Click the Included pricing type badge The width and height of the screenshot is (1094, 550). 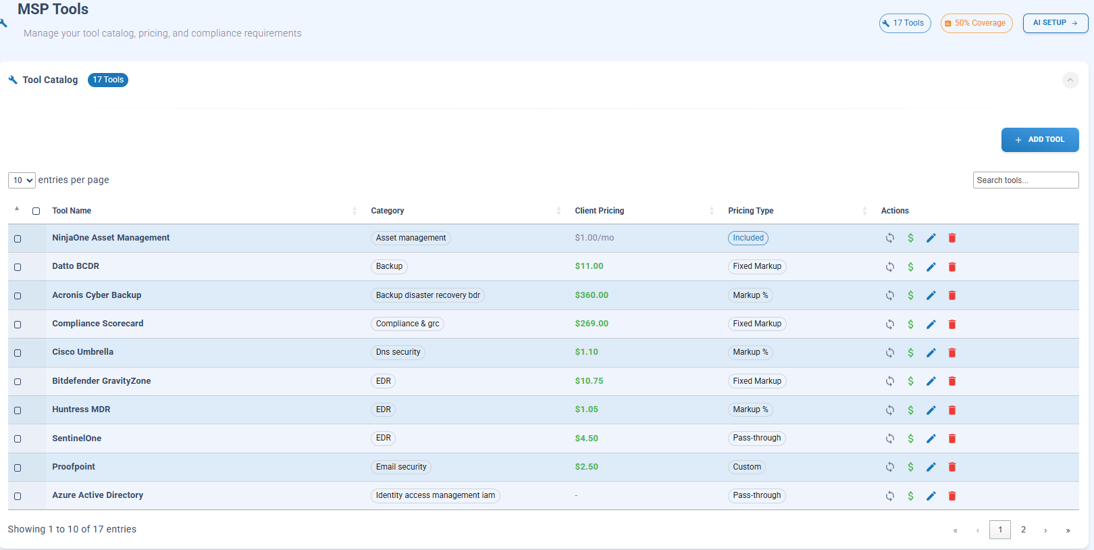(748, 238)
